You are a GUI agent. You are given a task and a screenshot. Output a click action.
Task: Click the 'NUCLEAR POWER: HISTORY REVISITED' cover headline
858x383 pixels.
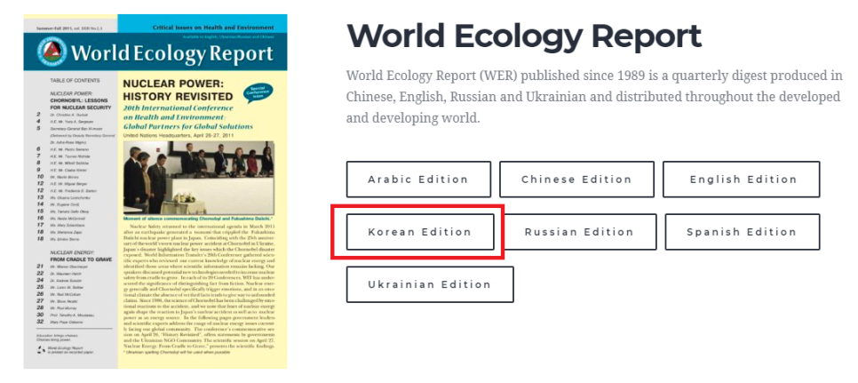click(x=178, y=91)
